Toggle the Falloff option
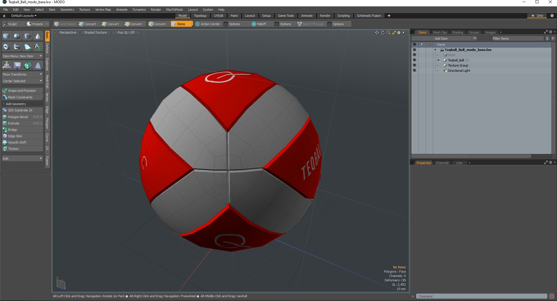 tap(259, 24)
